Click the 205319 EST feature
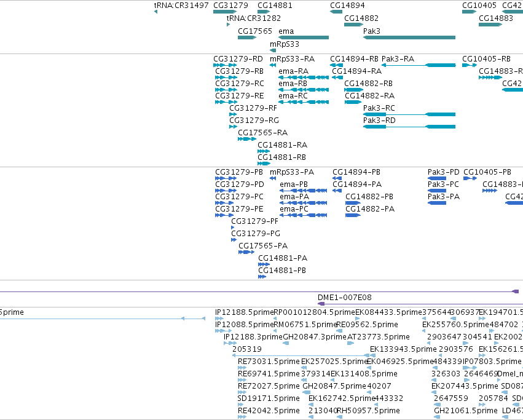 coord(301,355)
